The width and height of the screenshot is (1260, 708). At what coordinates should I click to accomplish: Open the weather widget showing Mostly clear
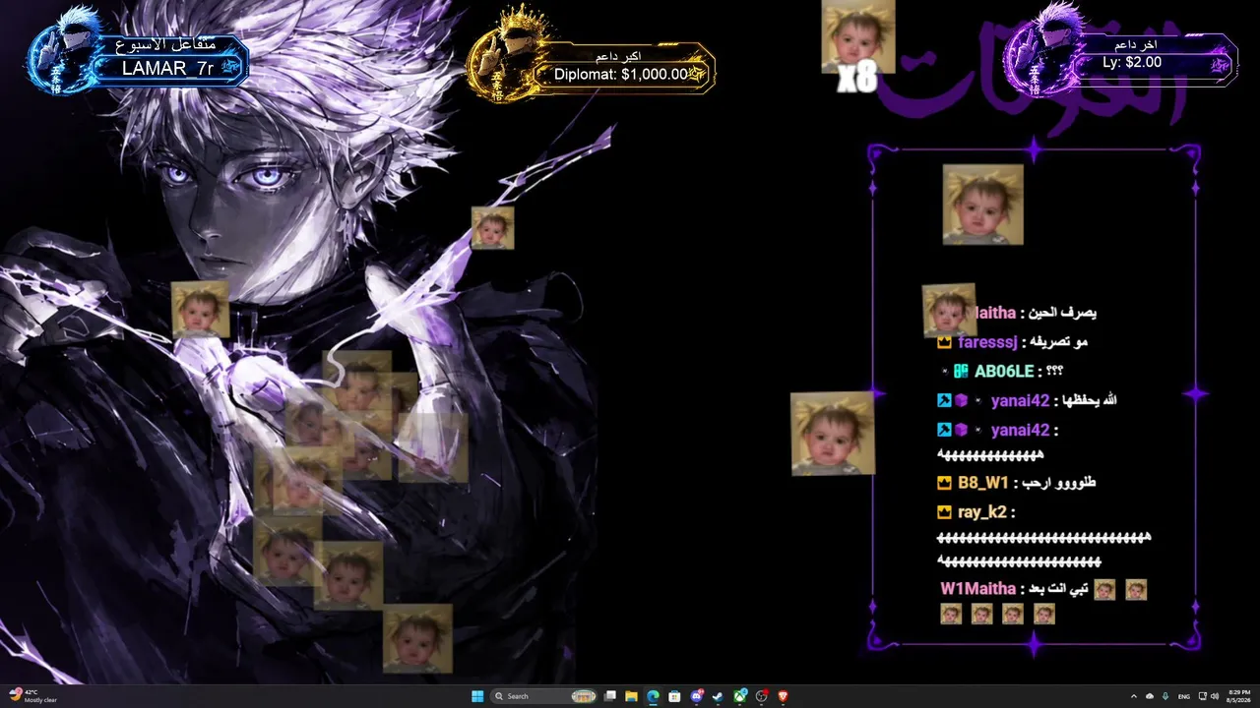point(32,696)
